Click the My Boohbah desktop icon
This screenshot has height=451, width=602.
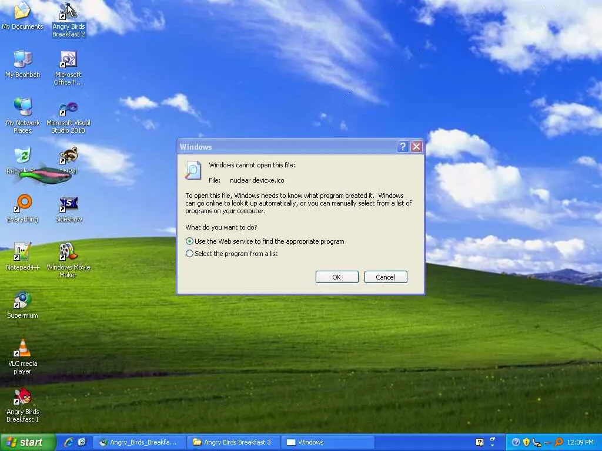pos(23,64)
